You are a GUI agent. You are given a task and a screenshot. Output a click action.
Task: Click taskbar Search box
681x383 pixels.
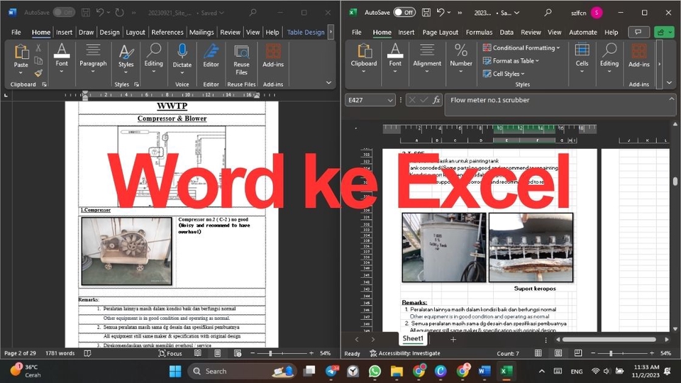[x=242, y=371]
